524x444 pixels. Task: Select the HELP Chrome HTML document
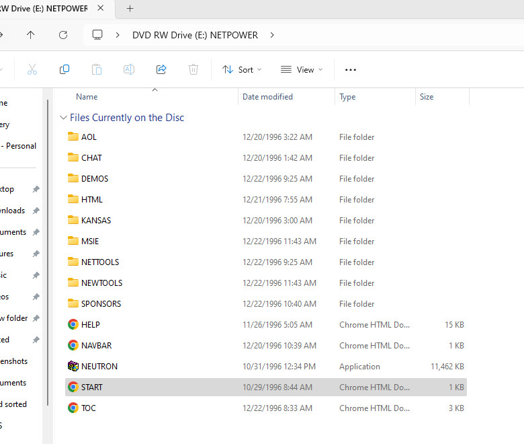pos(91,325)
